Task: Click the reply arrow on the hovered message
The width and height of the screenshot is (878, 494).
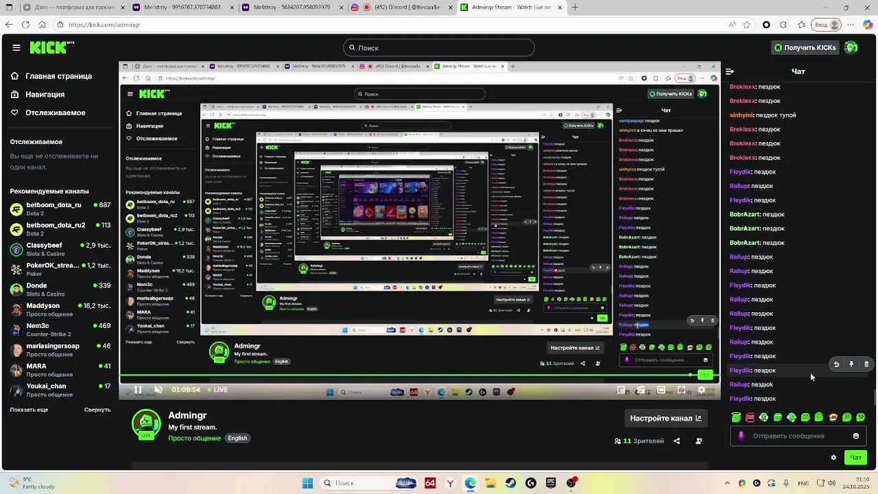Action: click(x=836, y=364)
